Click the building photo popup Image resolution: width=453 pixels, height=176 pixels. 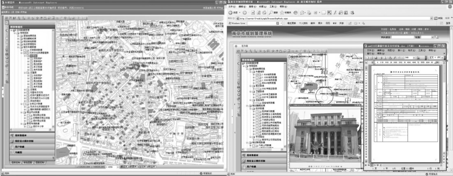coord(325,136)
